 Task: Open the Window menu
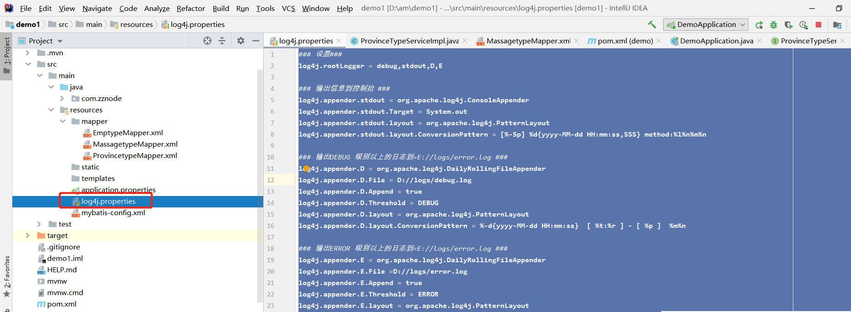click(316, 8)
